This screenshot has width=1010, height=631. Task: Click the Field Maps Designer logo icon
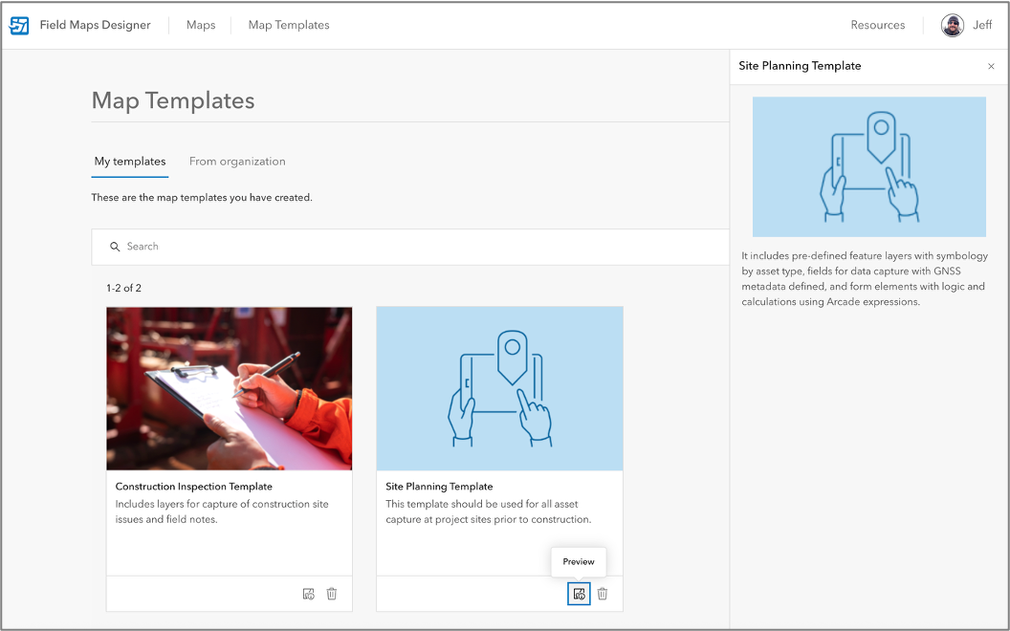19,25
